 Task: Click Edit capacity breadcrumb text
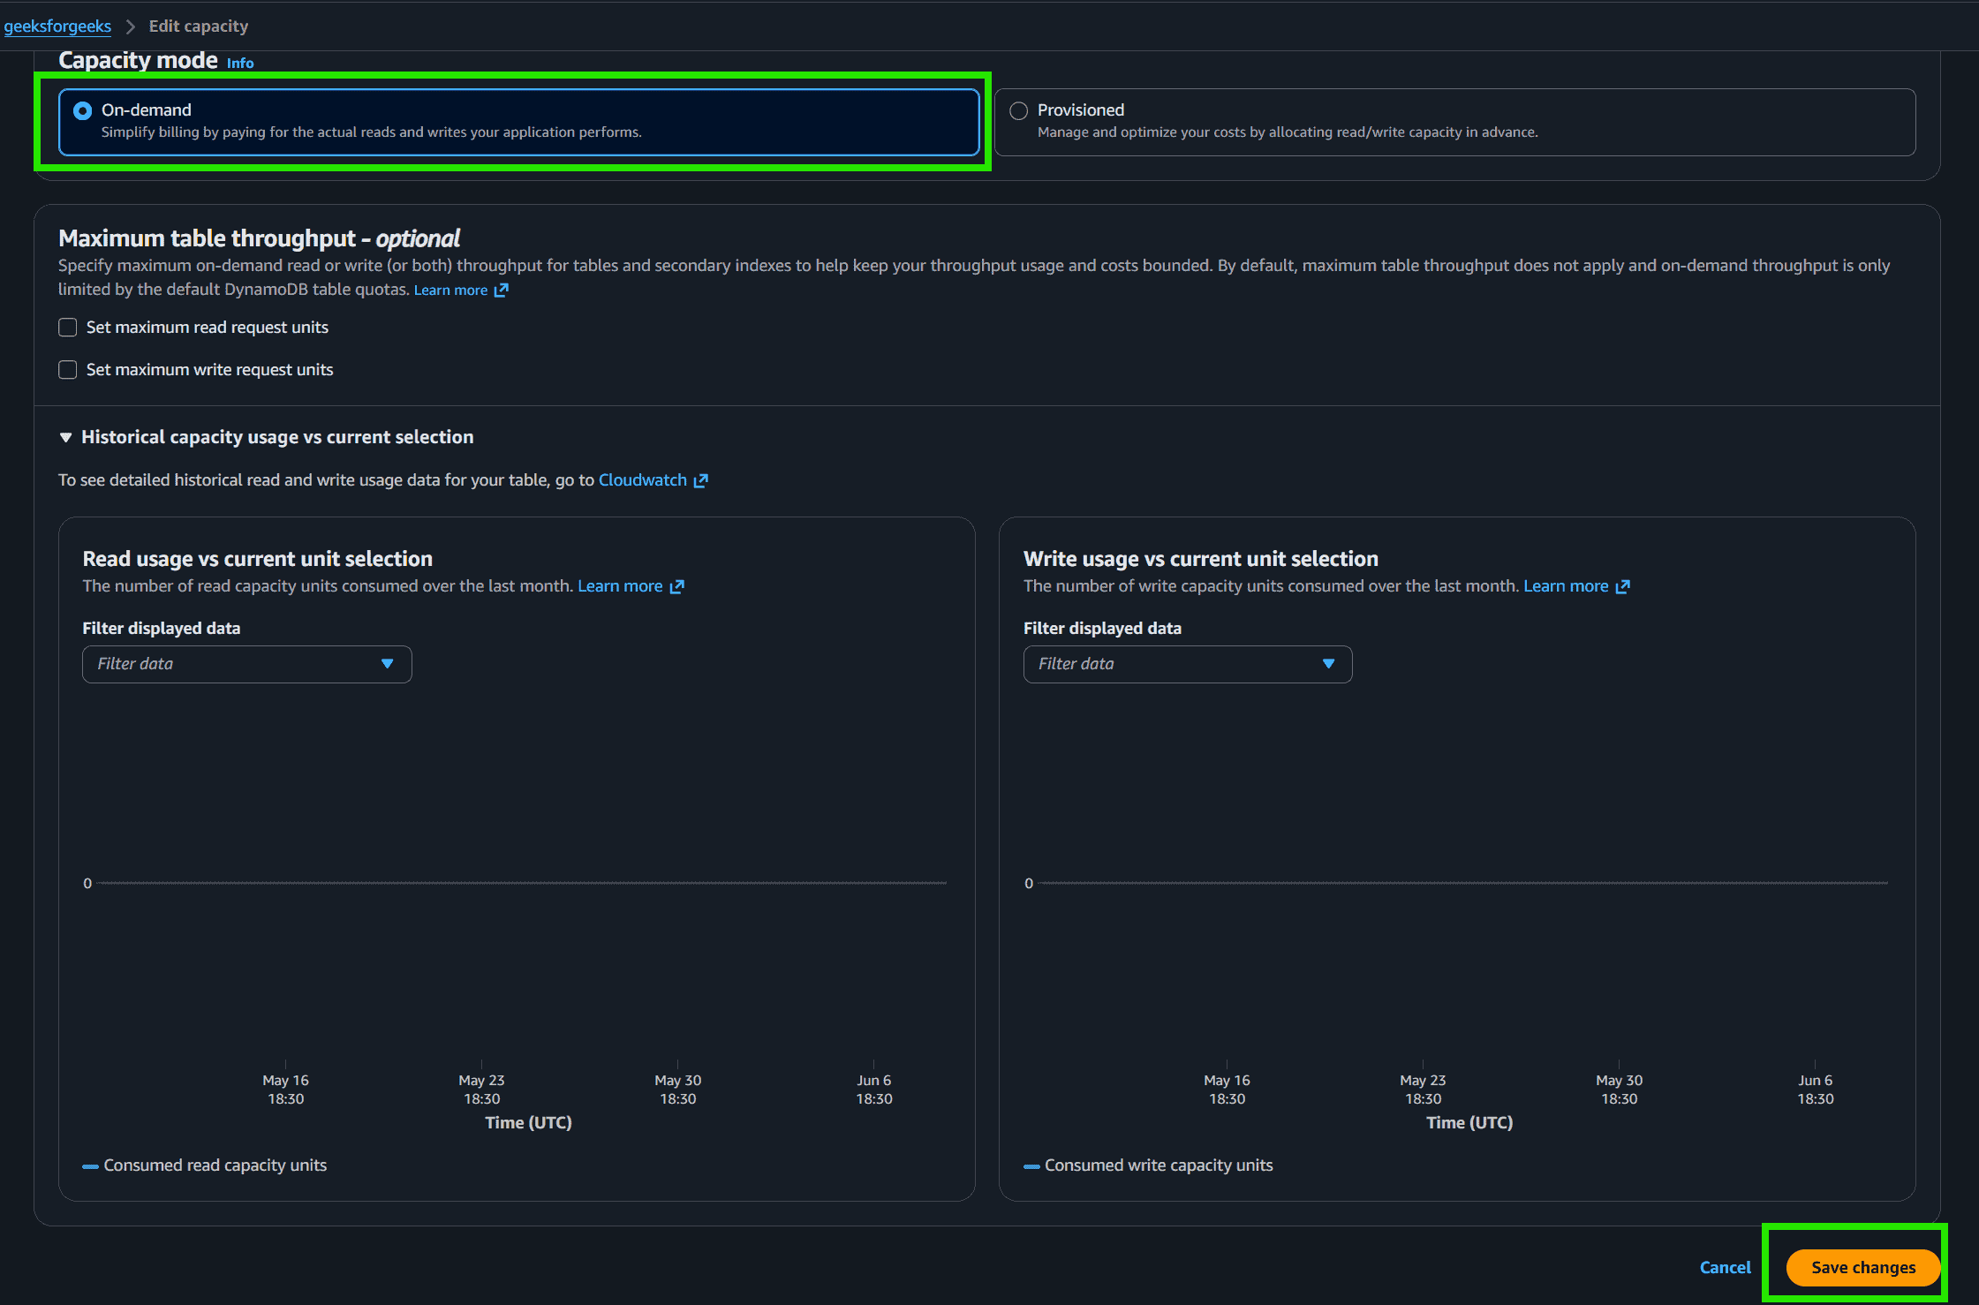pyautogui.click(x=199, y=26)
